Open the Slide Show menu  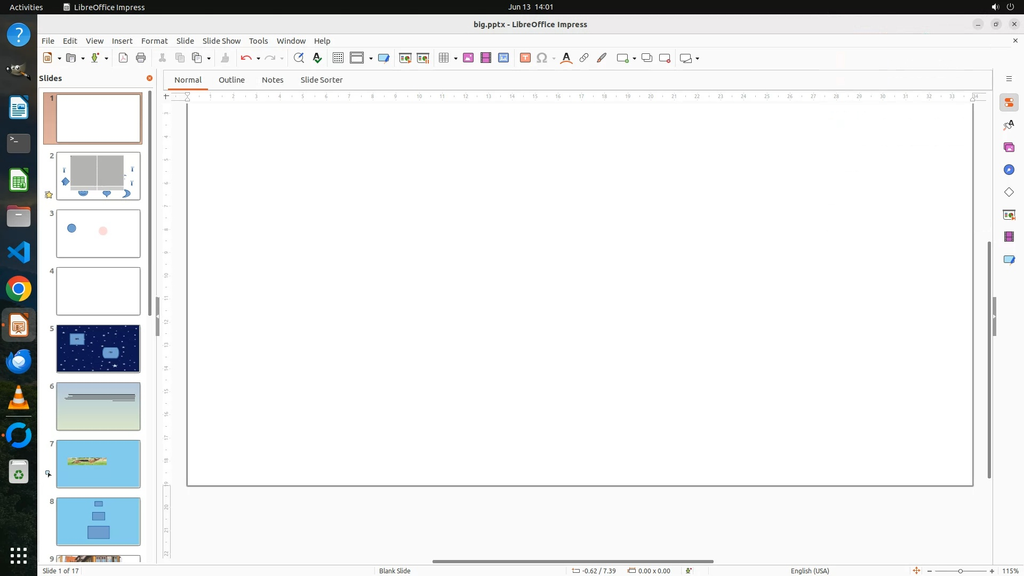(x=221, y=41)
